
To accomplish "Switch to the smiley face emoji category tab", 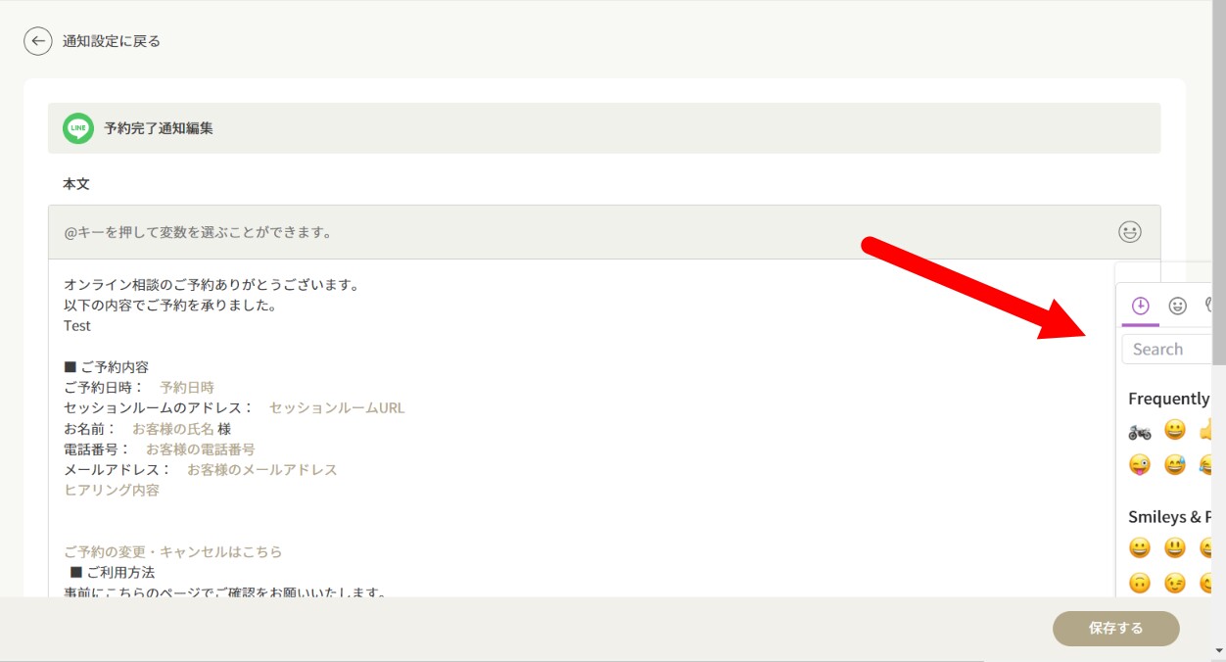I will click(x=1178, y=306).
